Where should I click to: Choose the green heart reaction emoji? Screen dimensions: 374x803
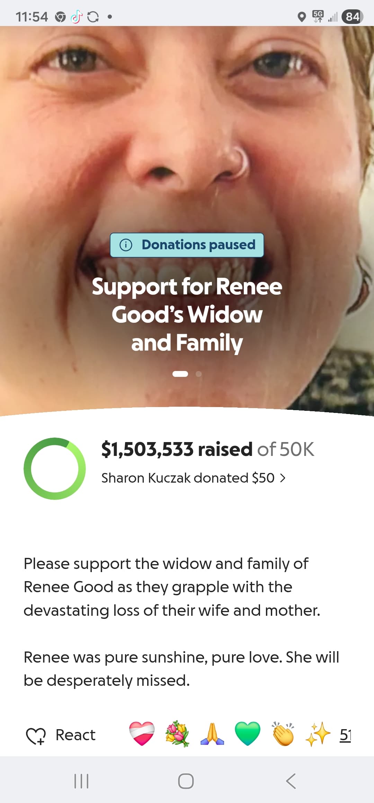pos(248,733)
